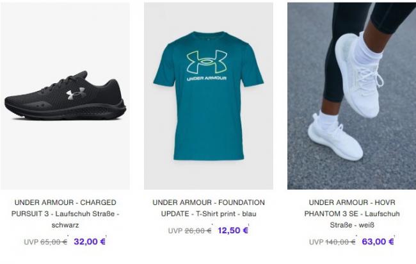Click the Under Armour logo on the black shoe
The width and height of the screenshot is (416, 264).
[76, 93]
